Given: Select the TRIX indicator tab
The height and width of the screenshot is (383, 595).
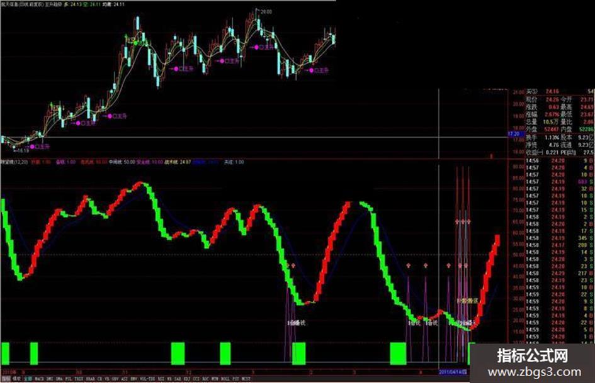Looking at the screenshot, I should click(x=79, y=379).
